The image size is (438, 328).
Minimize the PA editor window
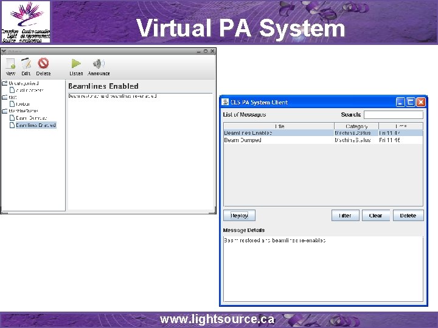[x=198, y=51]
